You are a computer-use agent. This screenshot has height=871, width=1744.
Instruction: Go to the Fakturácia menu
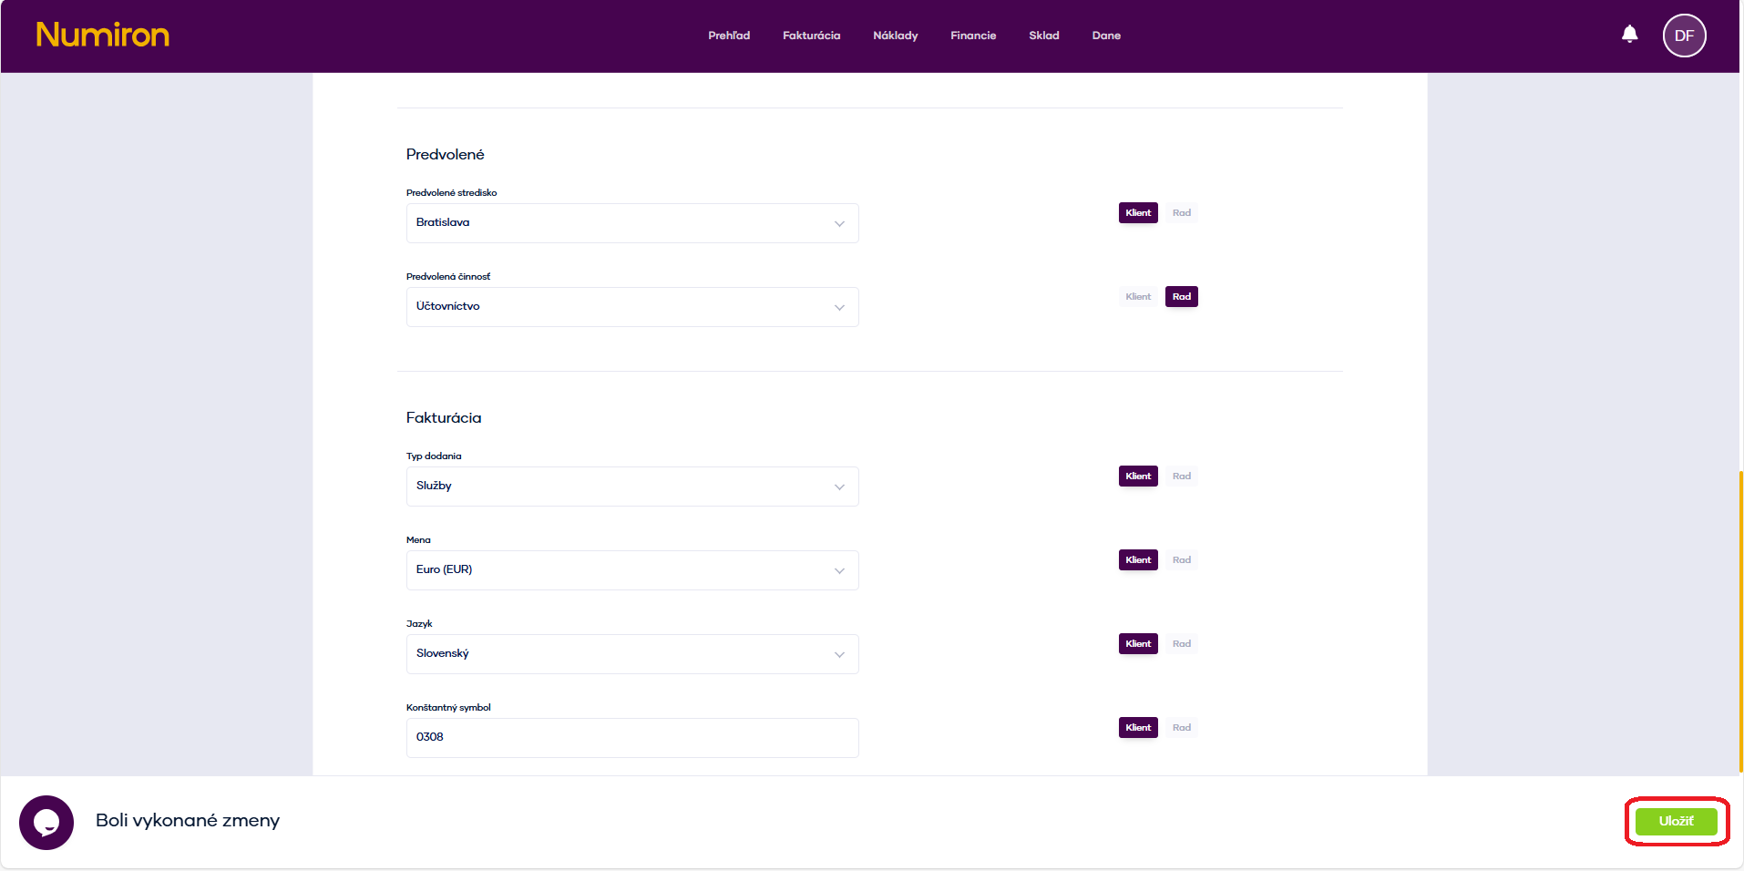click(811, 36)
